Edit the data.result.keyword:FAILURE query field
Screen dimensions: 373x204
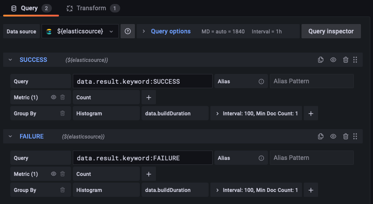pos(142,158)
